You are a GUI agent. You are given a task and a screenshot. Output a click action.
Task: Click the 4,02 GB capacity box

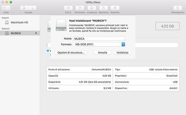[167, 26]
